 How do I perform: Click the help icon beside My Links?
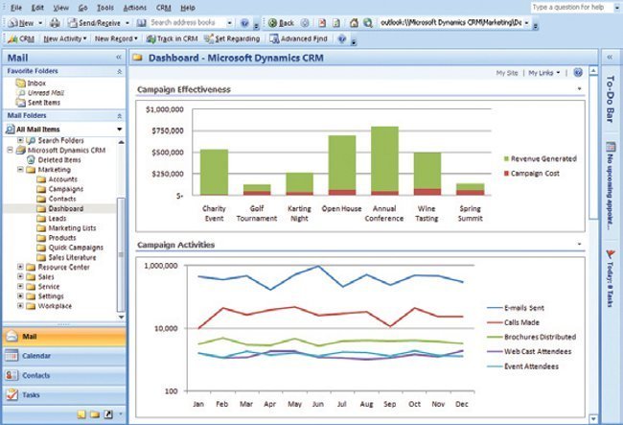pyautogui.click(x=577, y=73)
